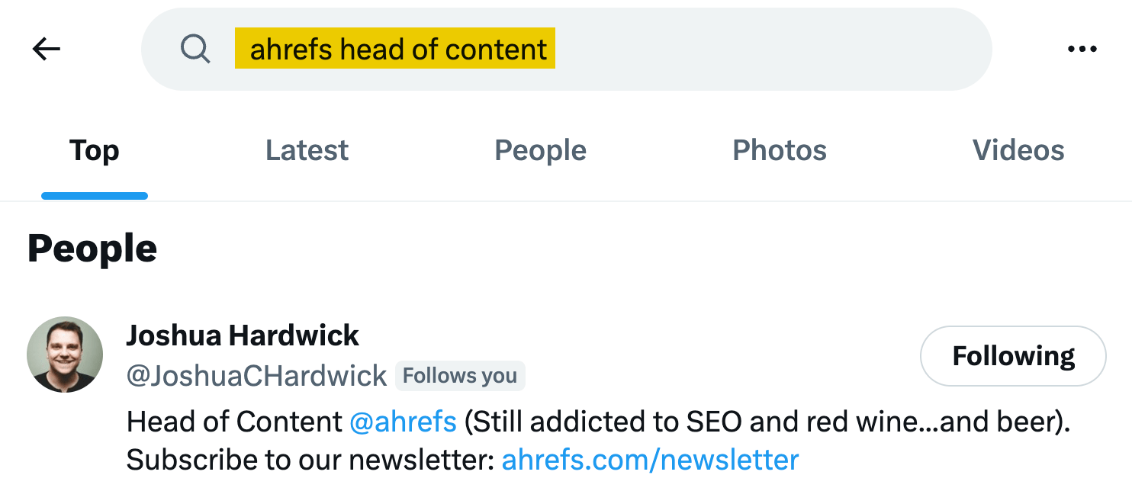Select the currently active Top tab
This screenshot has height=491, width=1132.
point(94,150)
